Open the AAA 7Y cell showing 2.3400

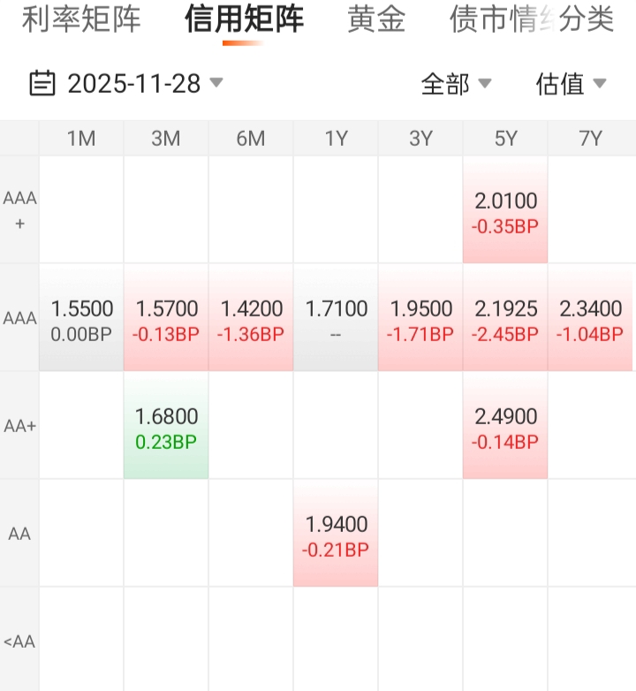590,319
